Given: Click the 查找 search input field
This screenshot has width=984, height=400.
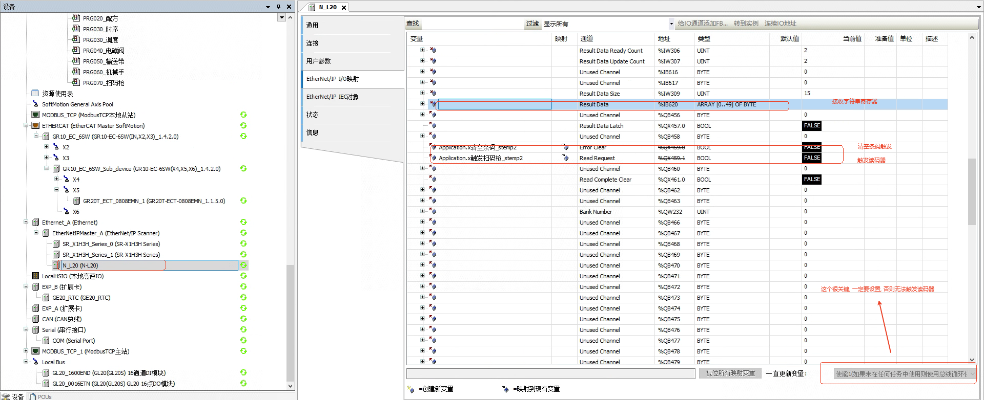Looking at the screenshot, I should tap(471, 24).
